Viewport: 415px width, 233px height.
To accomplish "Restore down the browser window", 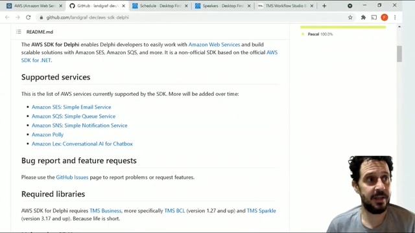I will coord(379,5).
